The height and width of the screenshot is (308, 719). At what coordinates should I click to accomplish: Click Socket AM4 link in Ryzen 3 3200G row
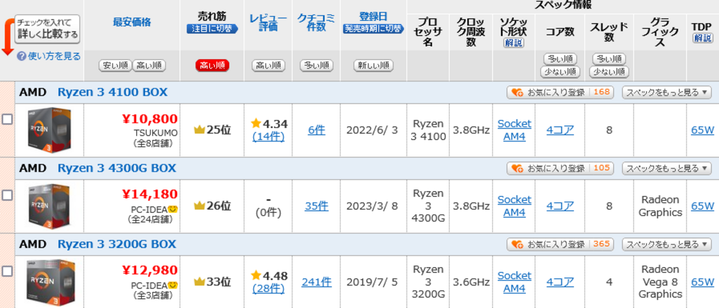(x=514, y=282)
